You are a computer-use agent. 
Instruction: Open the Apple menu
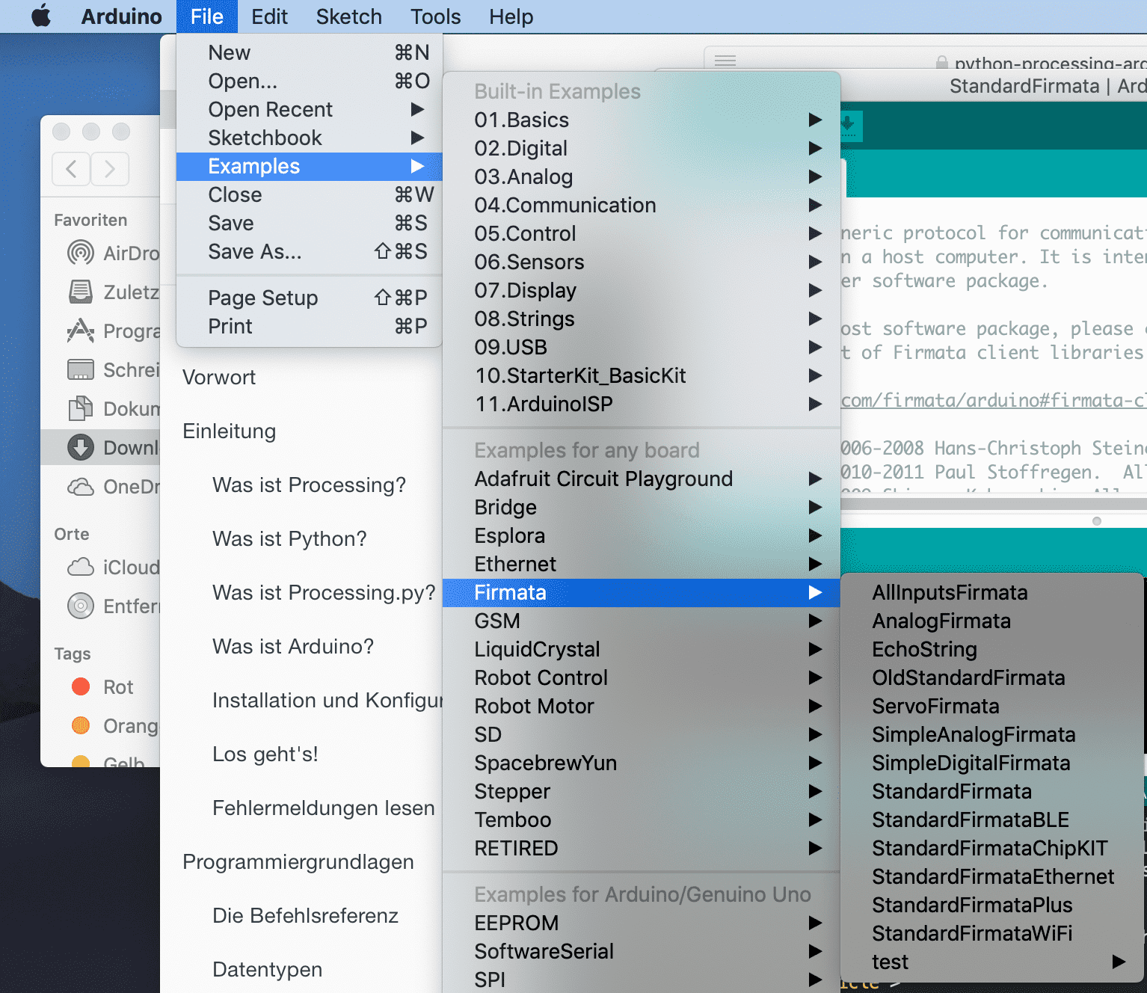[41, 16]
